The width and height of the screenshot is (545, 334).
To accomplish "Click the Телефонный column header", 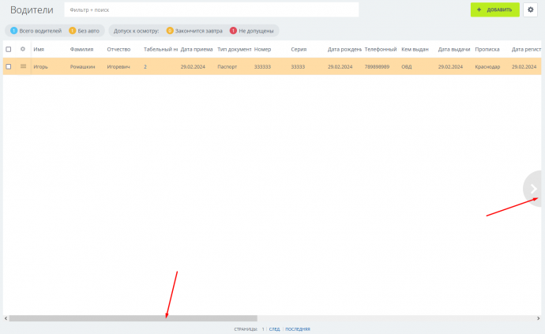I will click(x=381, y=50).
